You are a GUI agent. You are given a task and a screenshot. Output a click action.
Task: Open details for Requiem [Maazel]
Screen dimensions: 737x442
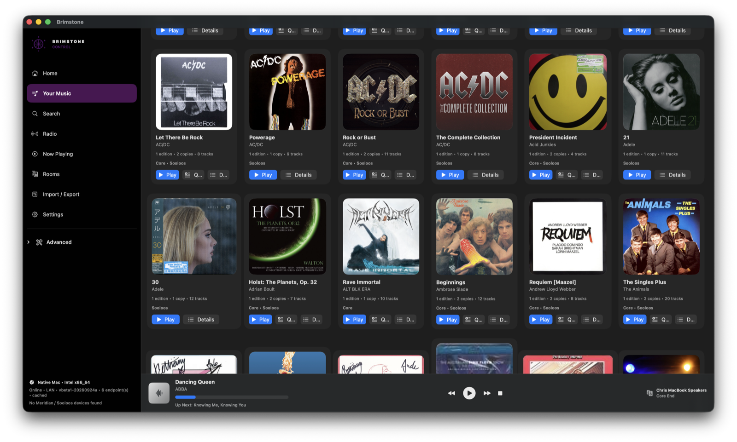pyautogui.click(x=592, y=320)
